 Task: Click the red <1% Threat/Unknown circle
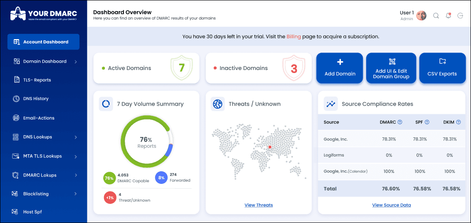109,197
